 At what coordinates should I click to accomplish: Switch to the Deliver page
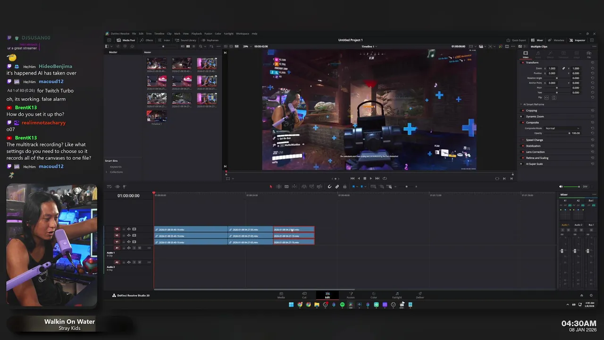(x=420, y=295)
